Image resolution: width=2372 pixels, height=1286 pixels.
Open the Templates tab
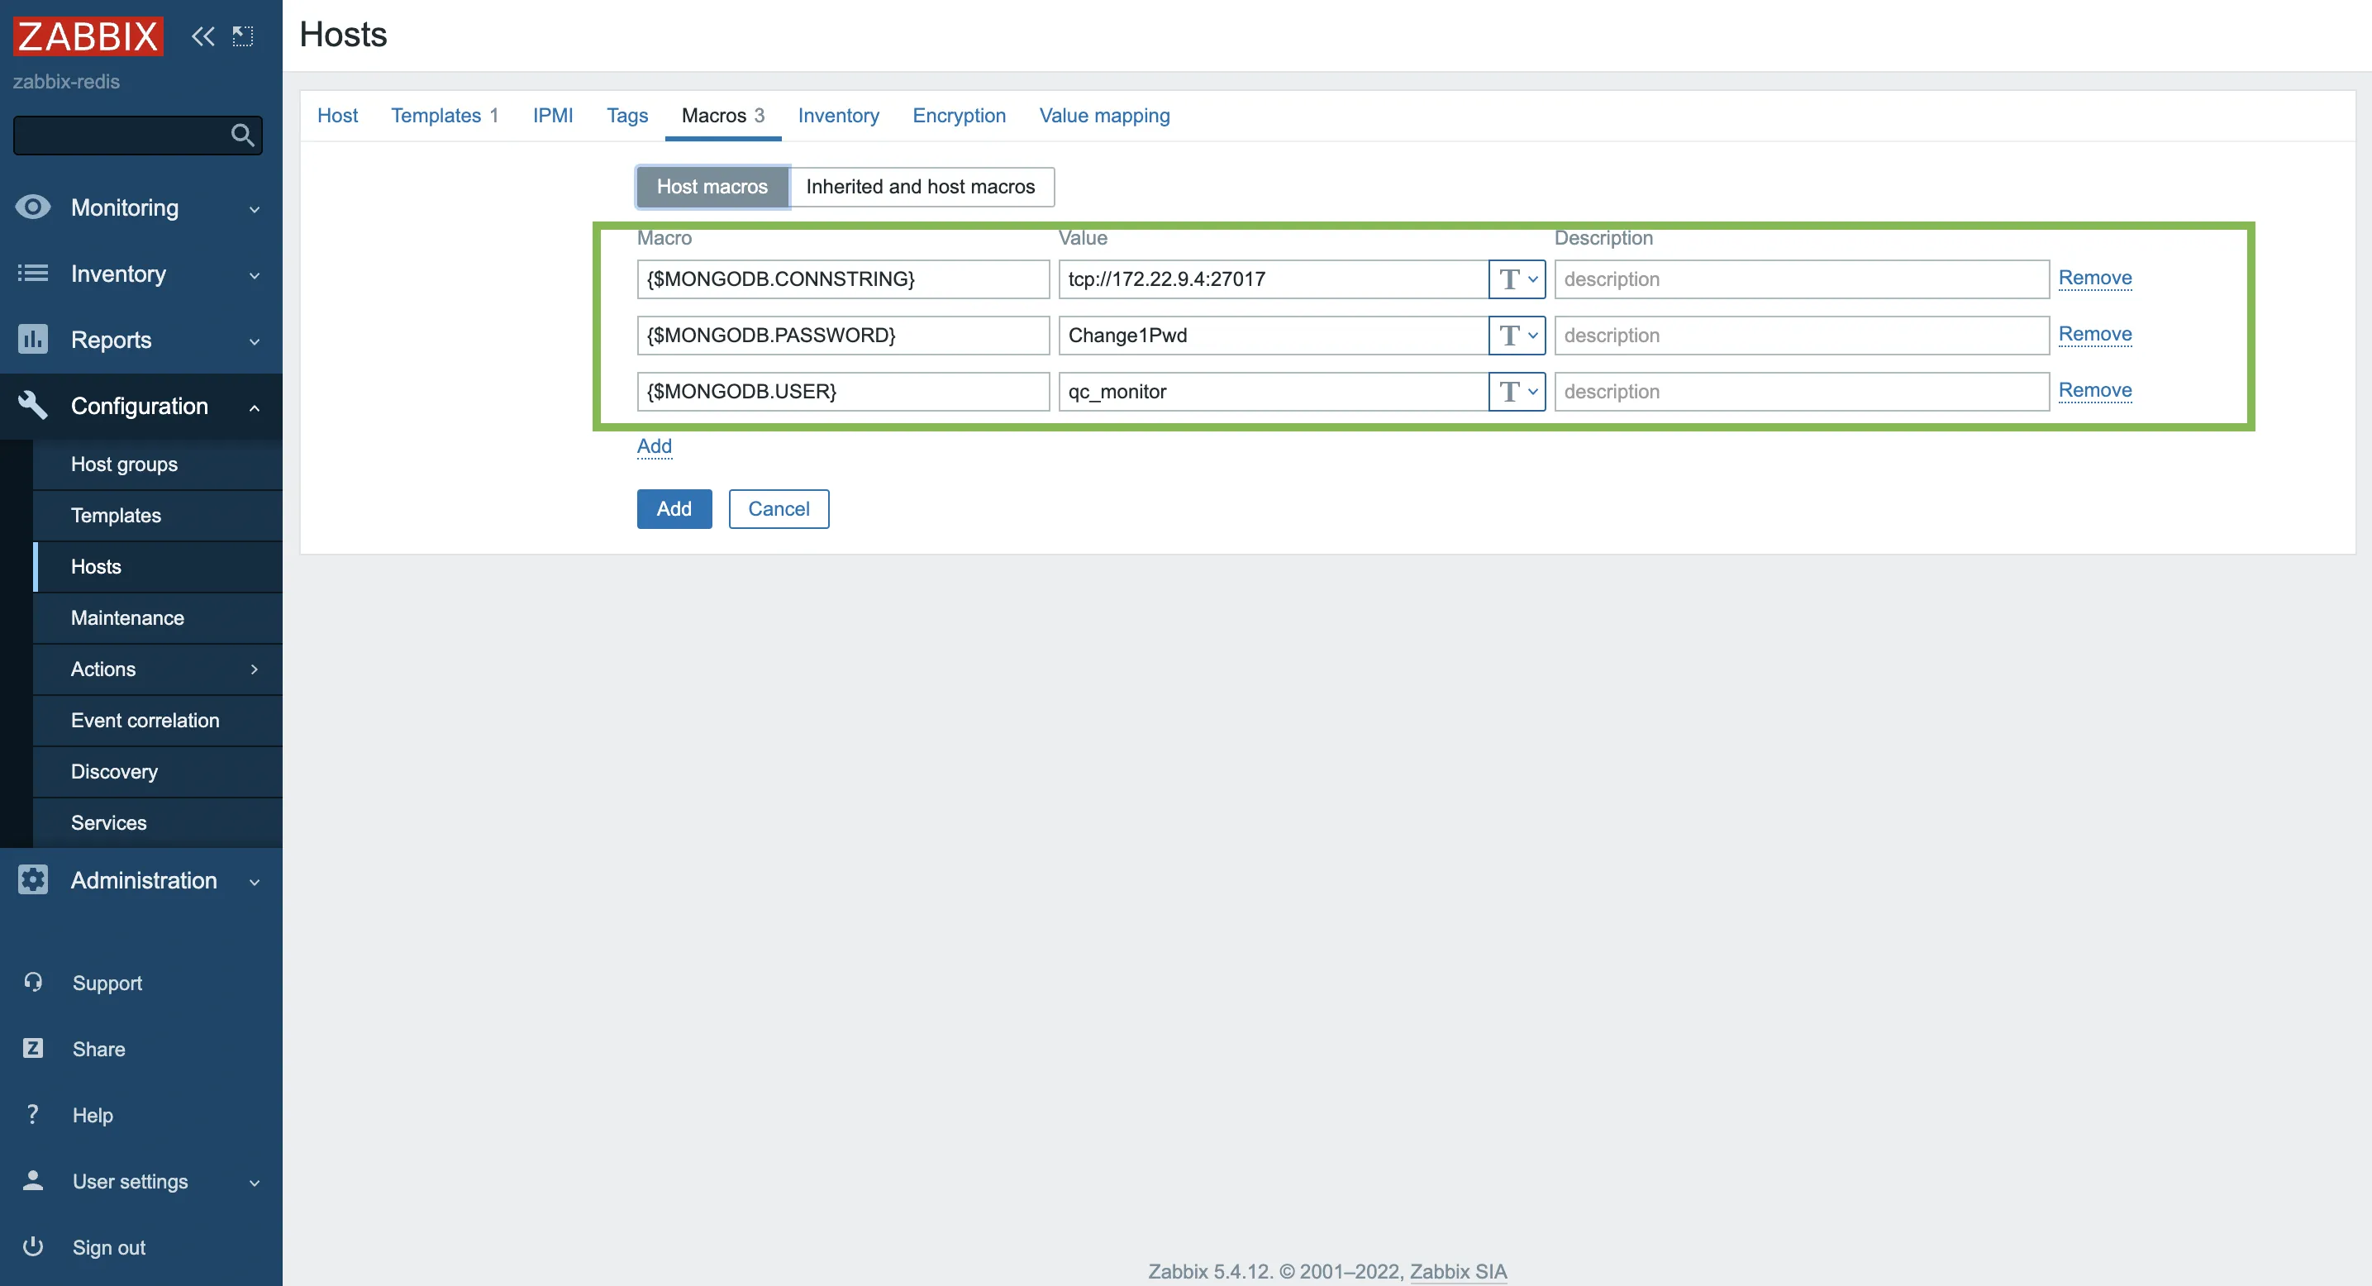tap(444, 115)
